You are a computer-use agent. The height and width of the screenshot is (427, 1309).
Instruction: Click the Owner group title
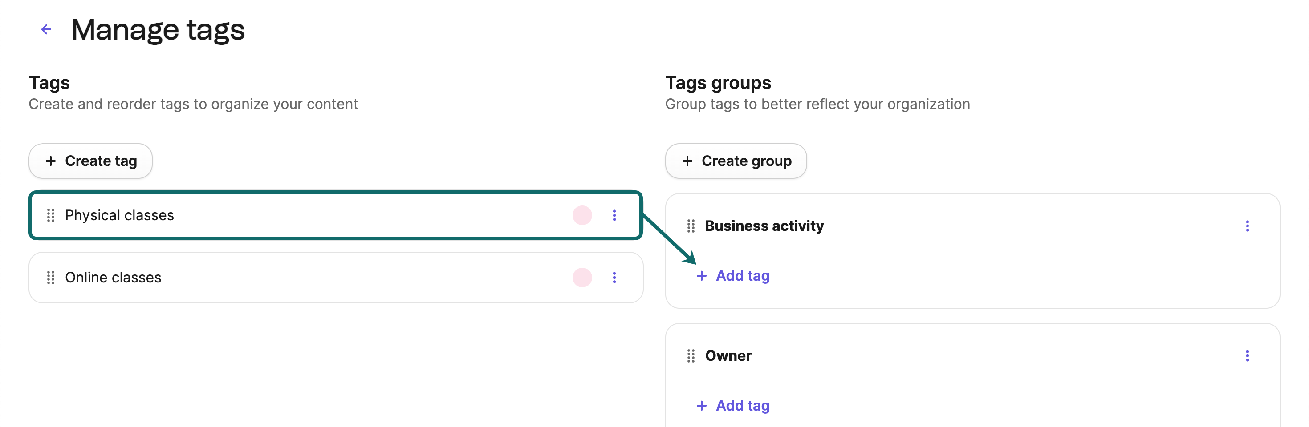728,356
